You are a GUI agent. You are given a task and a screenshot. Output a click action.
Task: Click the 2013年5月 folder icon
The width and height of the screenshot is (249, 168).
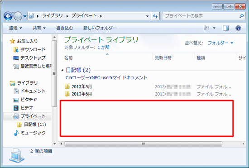tap(67, 86)
